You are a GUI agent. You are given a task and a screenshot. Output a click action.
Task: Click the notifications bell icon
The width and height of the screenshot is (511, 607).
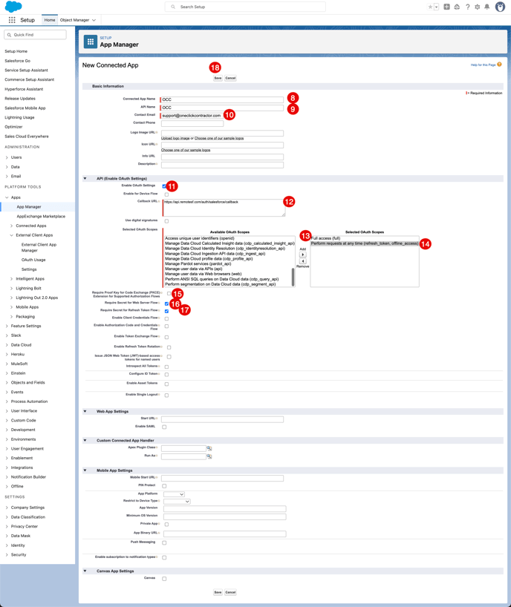[487, 7]
